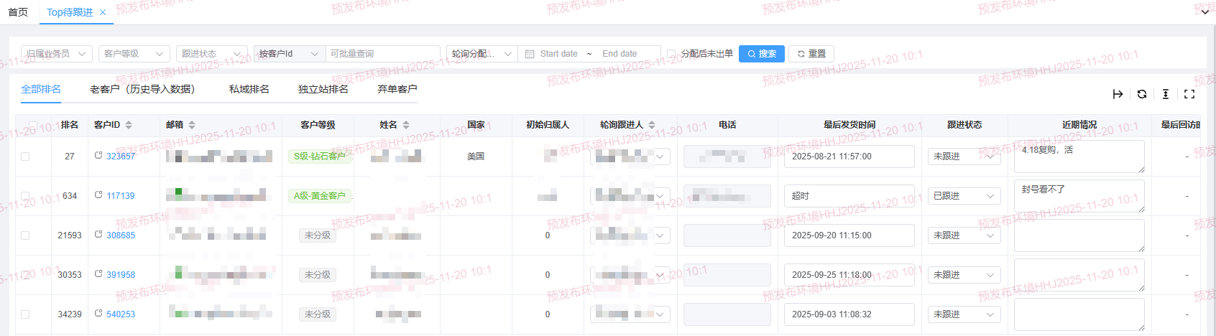The image size is (1216, 336).
Task: Sort table by 邮箱 column
Action: [x=192, y=125]
